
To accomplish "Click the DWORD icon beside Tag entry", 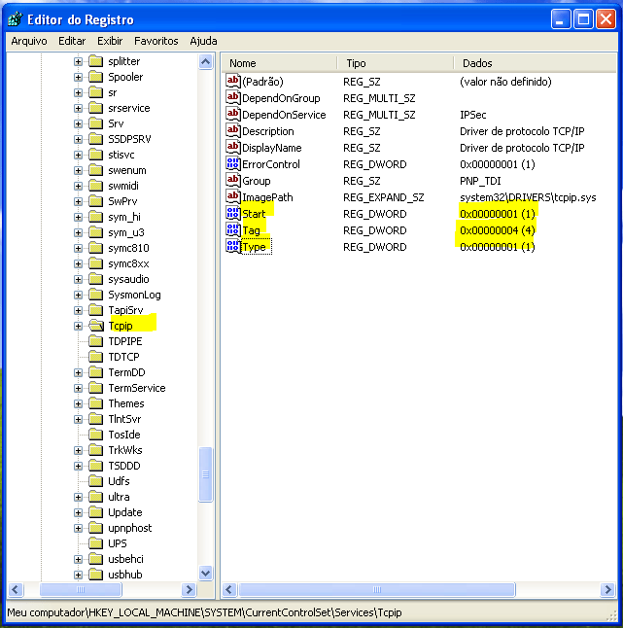I will coord(232,230).
